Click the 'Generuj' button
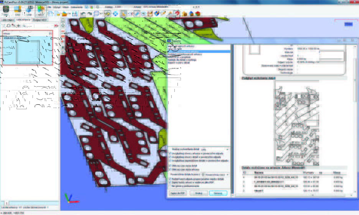This screenshot has height=215, width=359. coord(218,193)
